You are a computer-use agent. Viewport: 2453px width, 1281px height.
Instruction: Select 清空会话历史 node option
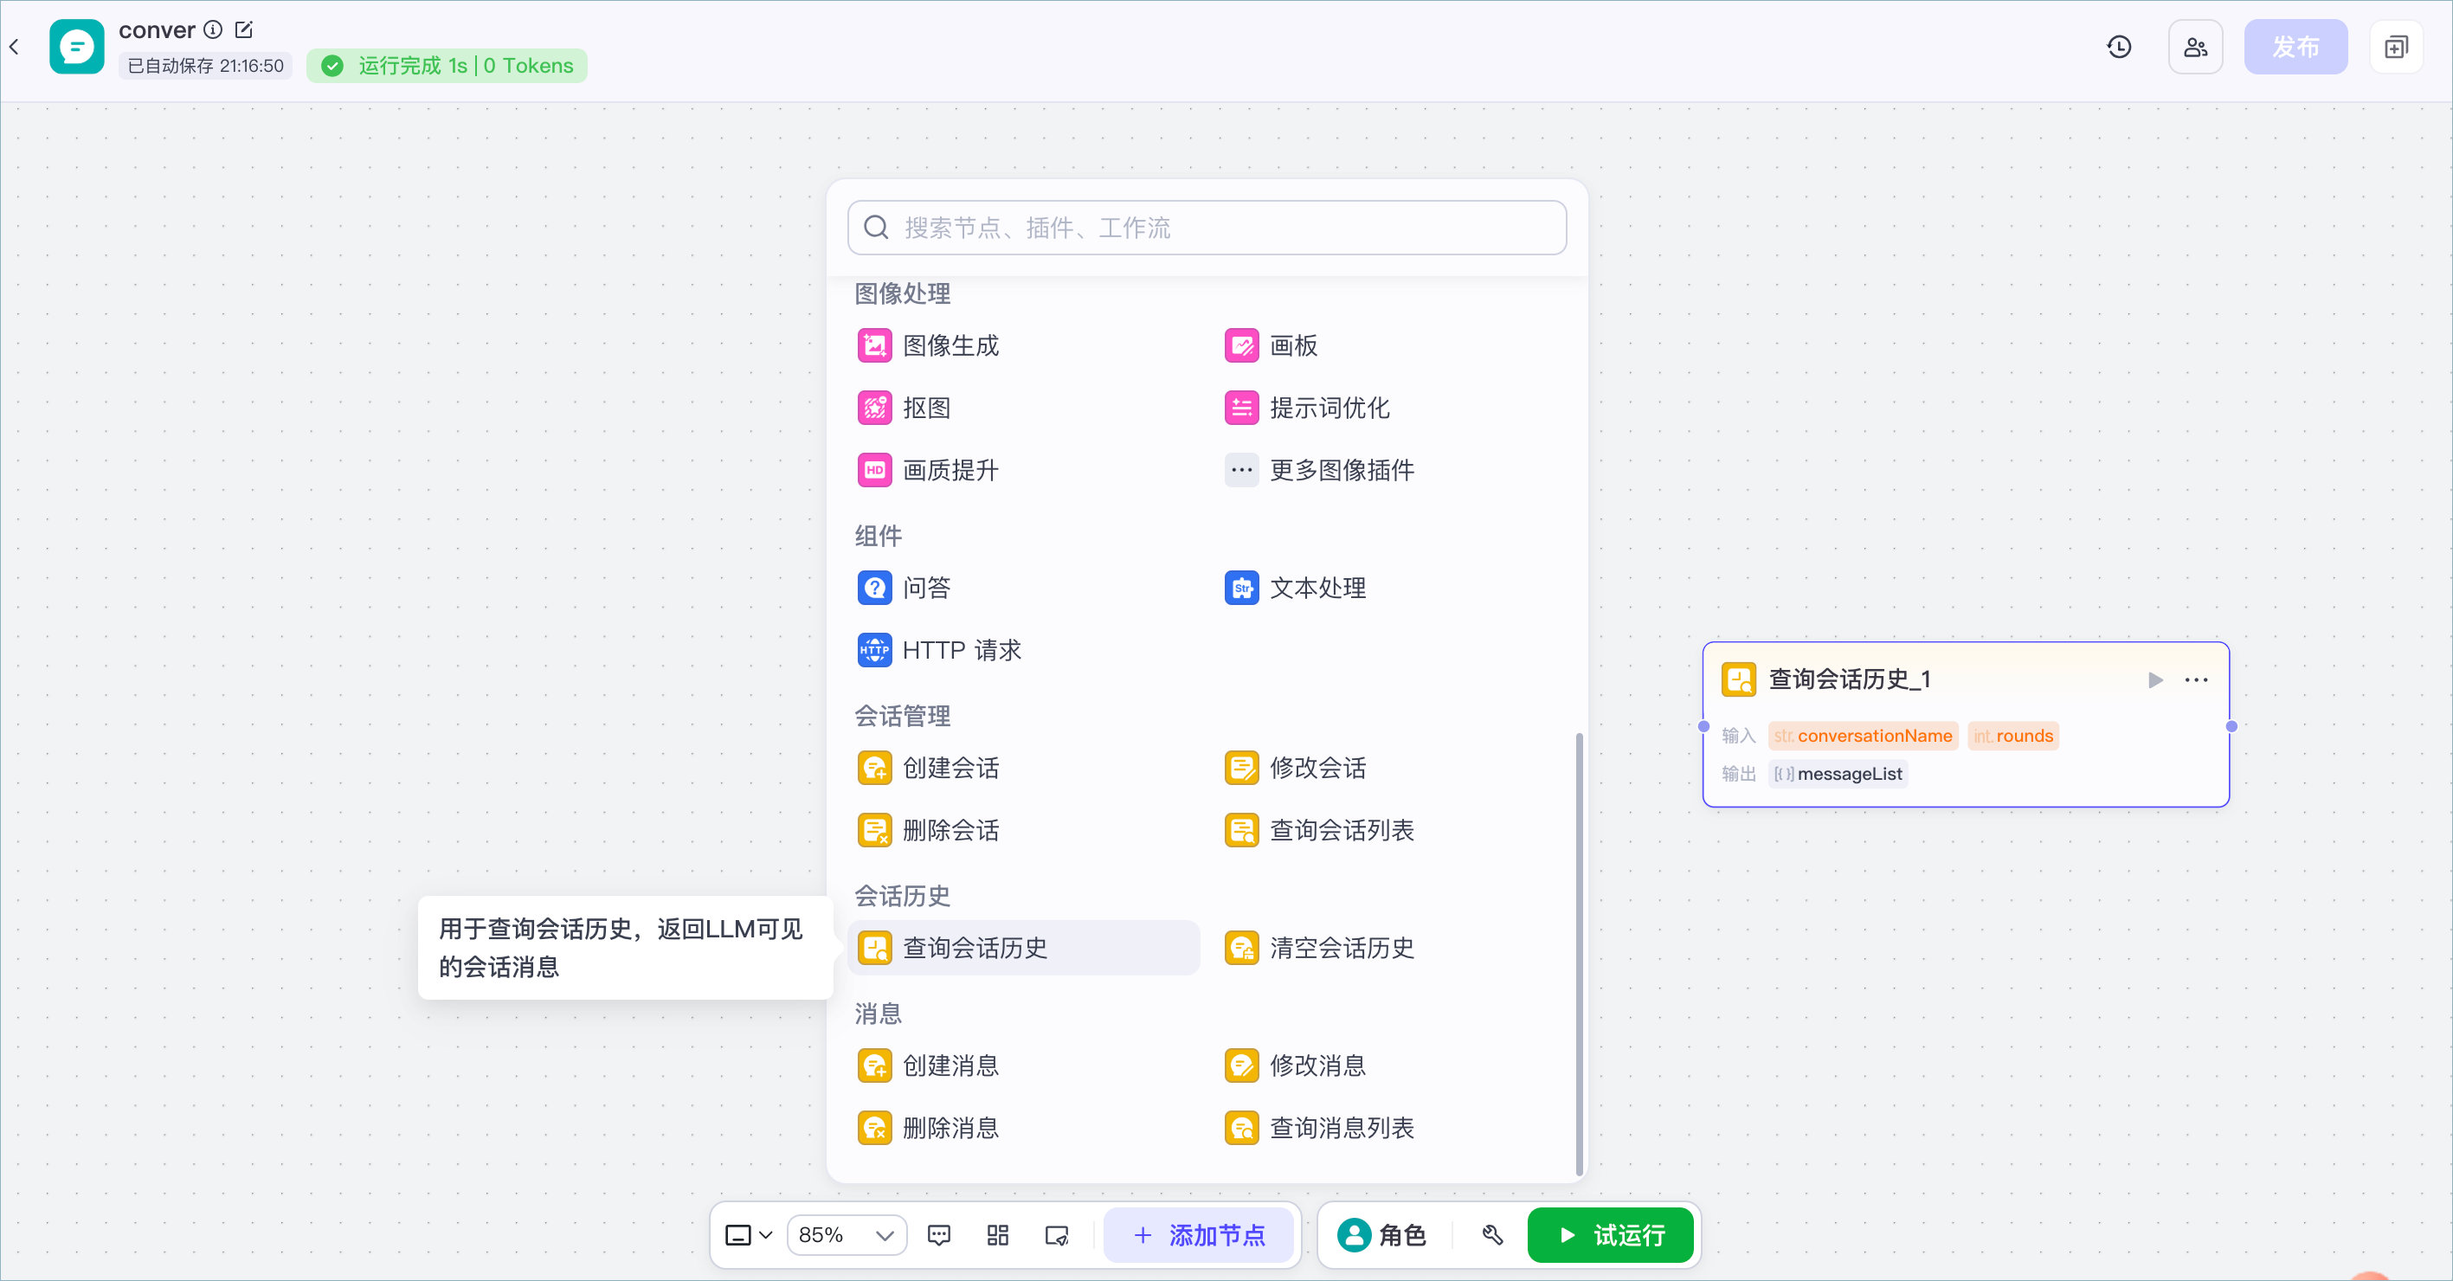[1319, 948]
